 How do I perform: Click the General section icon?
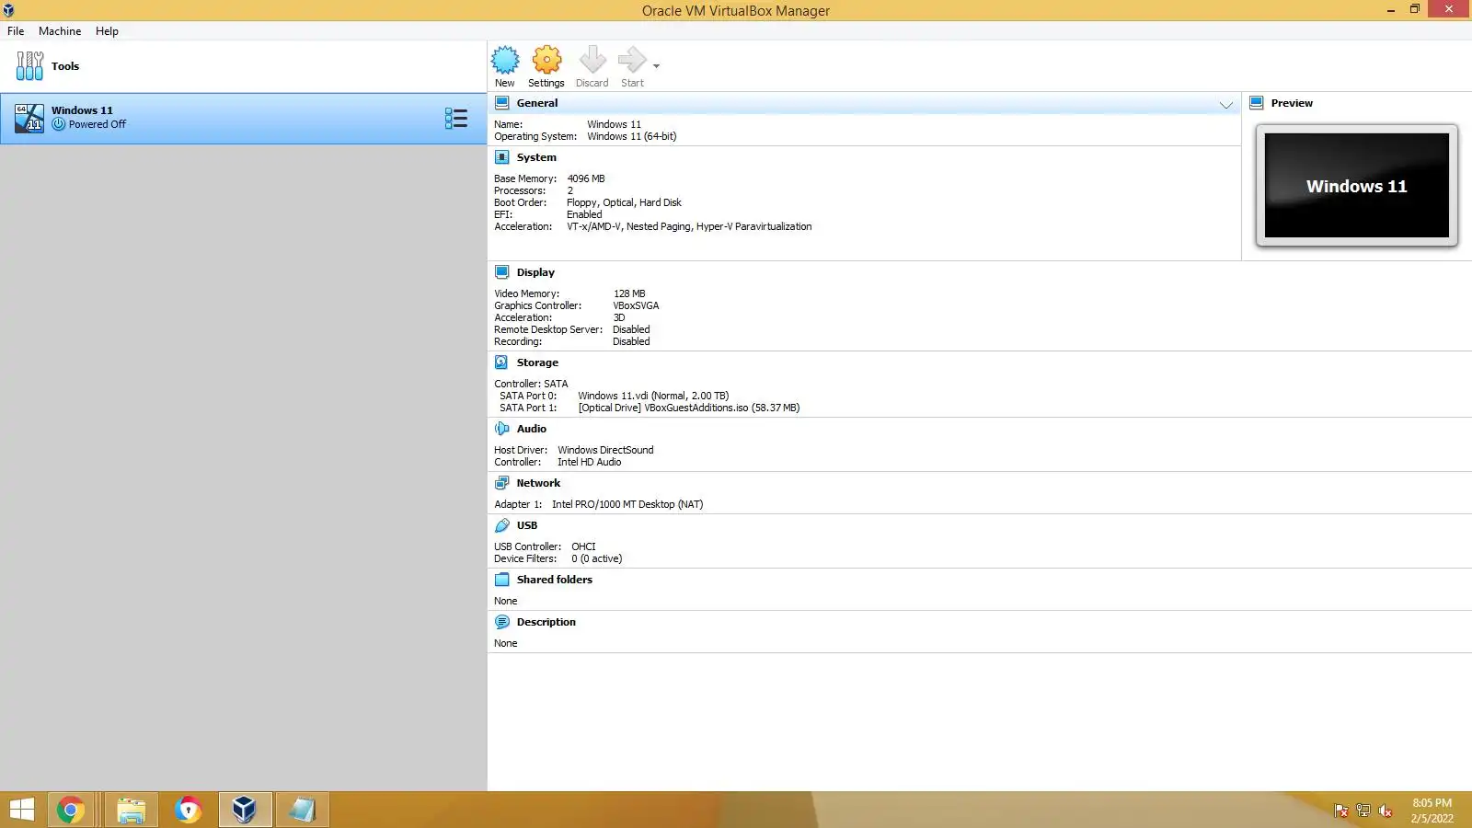tap(502, 103)
